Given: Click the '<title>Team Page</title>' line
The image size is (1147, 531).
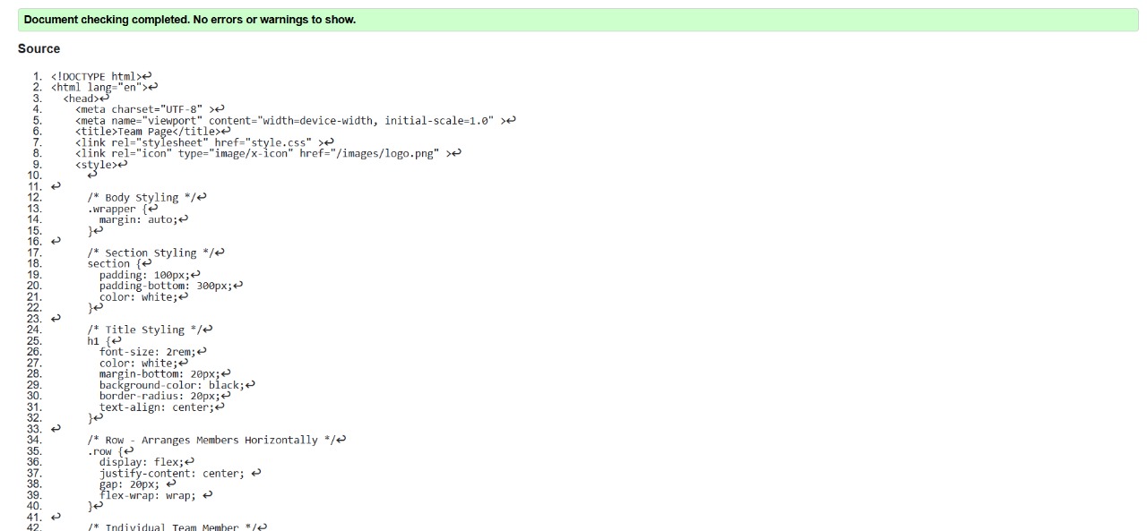Looking at the screenshot, I should pyautogui.click(x=147, y=131).
